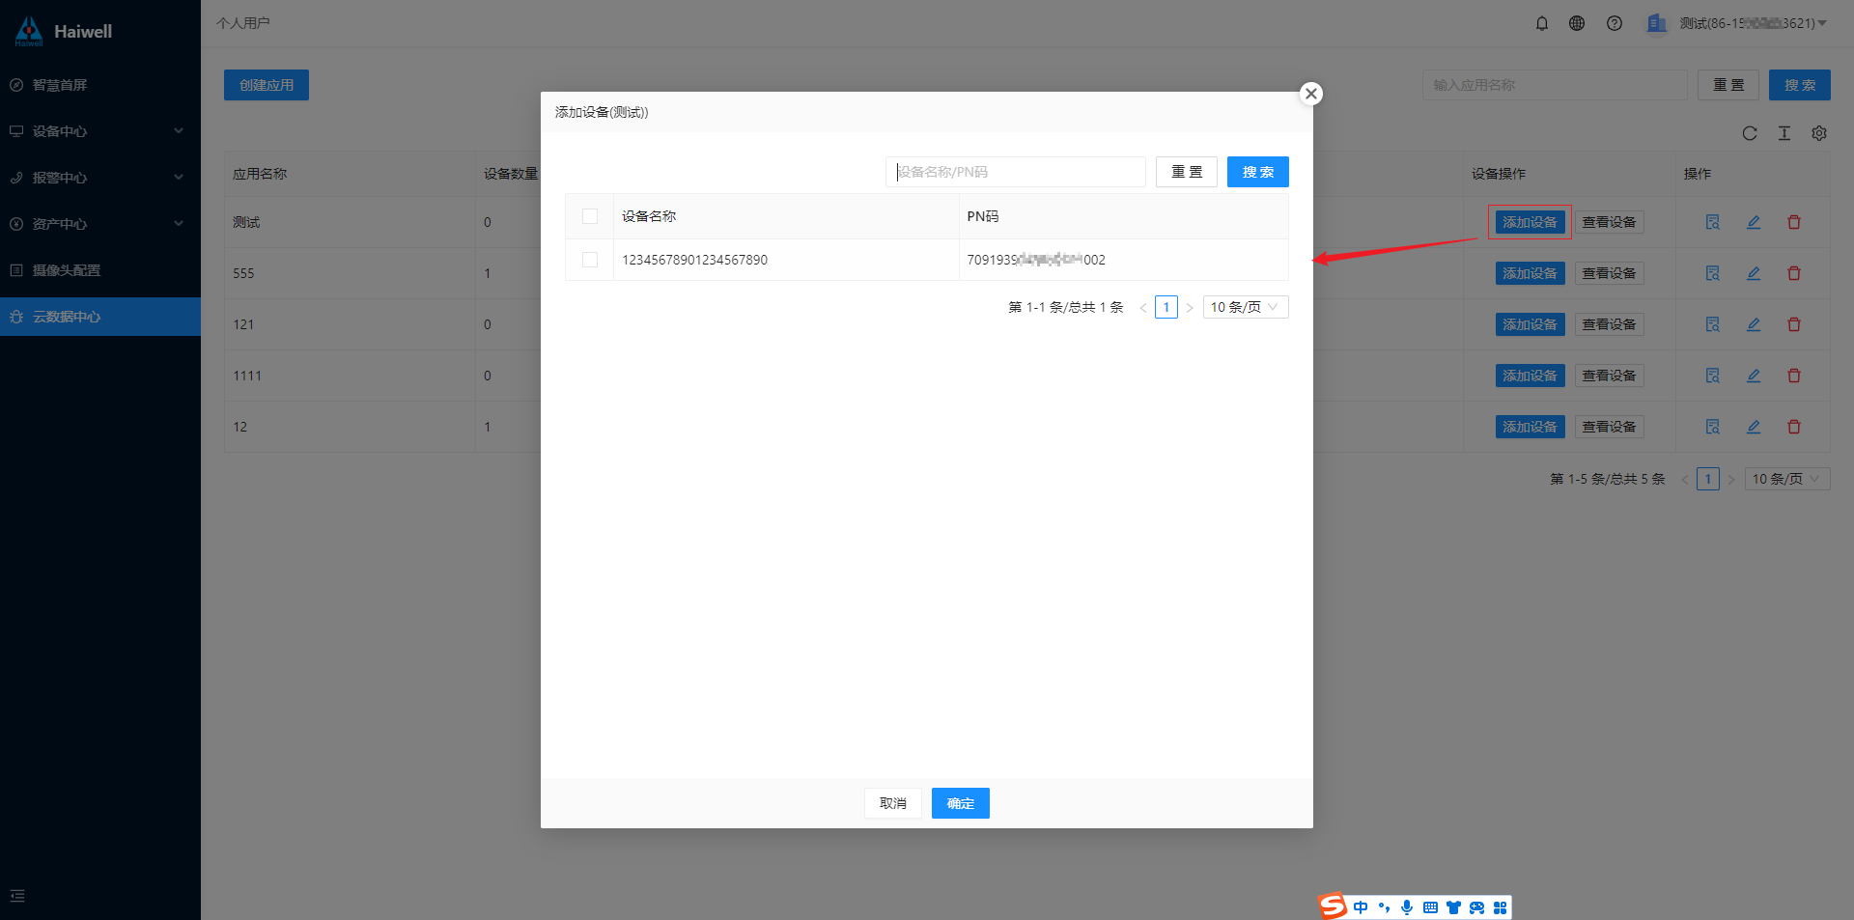Click the details icon in the 555 row
The image size is (1854, 920).
click(1713, 273)
